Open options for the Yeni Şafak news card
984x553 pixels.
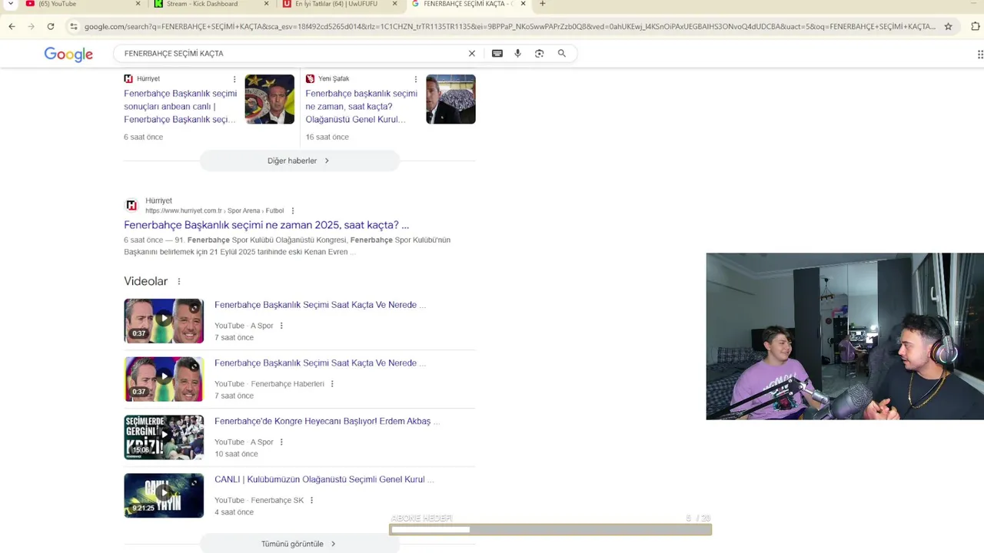[x=416, y=79]
